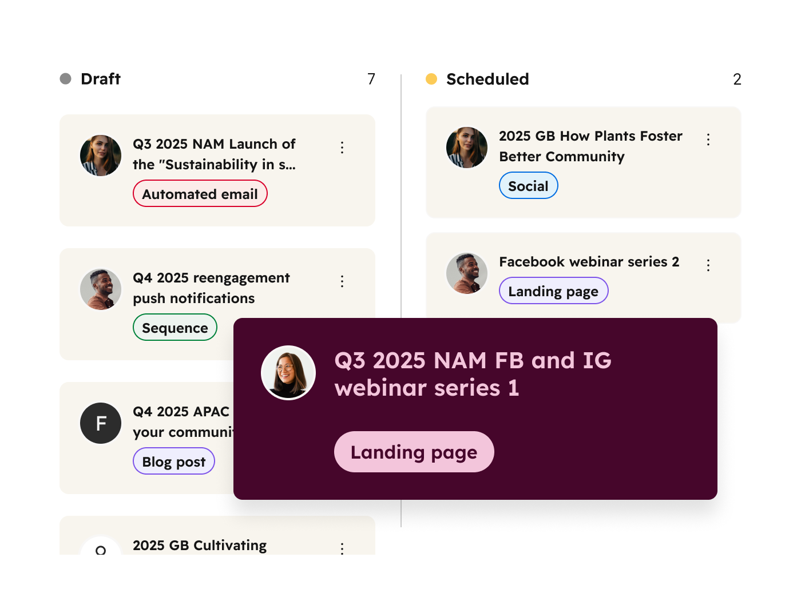The width and height of the screenshot is (801, 601).
Task: Click avatar photo on How Plants Foster card
Action: point(467,148)
